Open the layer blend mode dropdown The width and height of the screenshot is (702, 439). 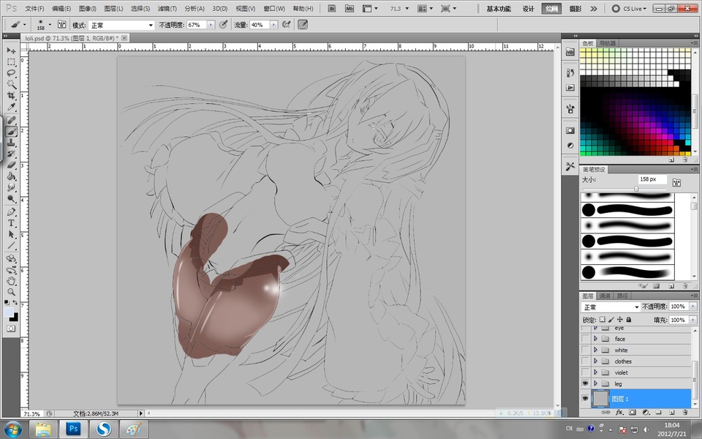(x=611, y=307)
